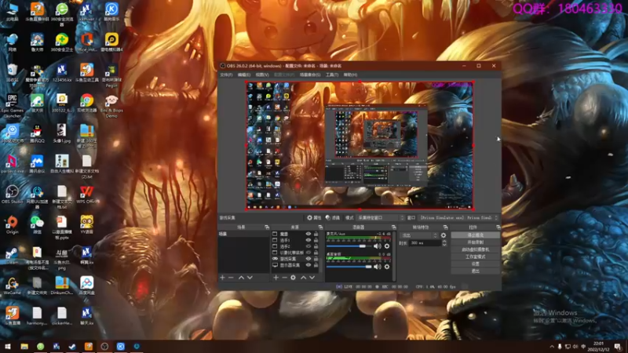The height and width of the screenshot is (353, 628).
Task: Click the 开始录制 start recording button
Action: point(476,242)
